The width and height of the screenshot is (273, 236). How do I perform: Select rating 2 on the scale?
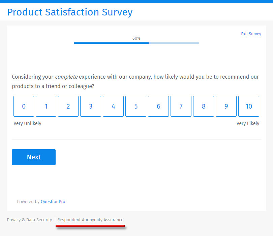pyautogui.click(x=68, y=106)
